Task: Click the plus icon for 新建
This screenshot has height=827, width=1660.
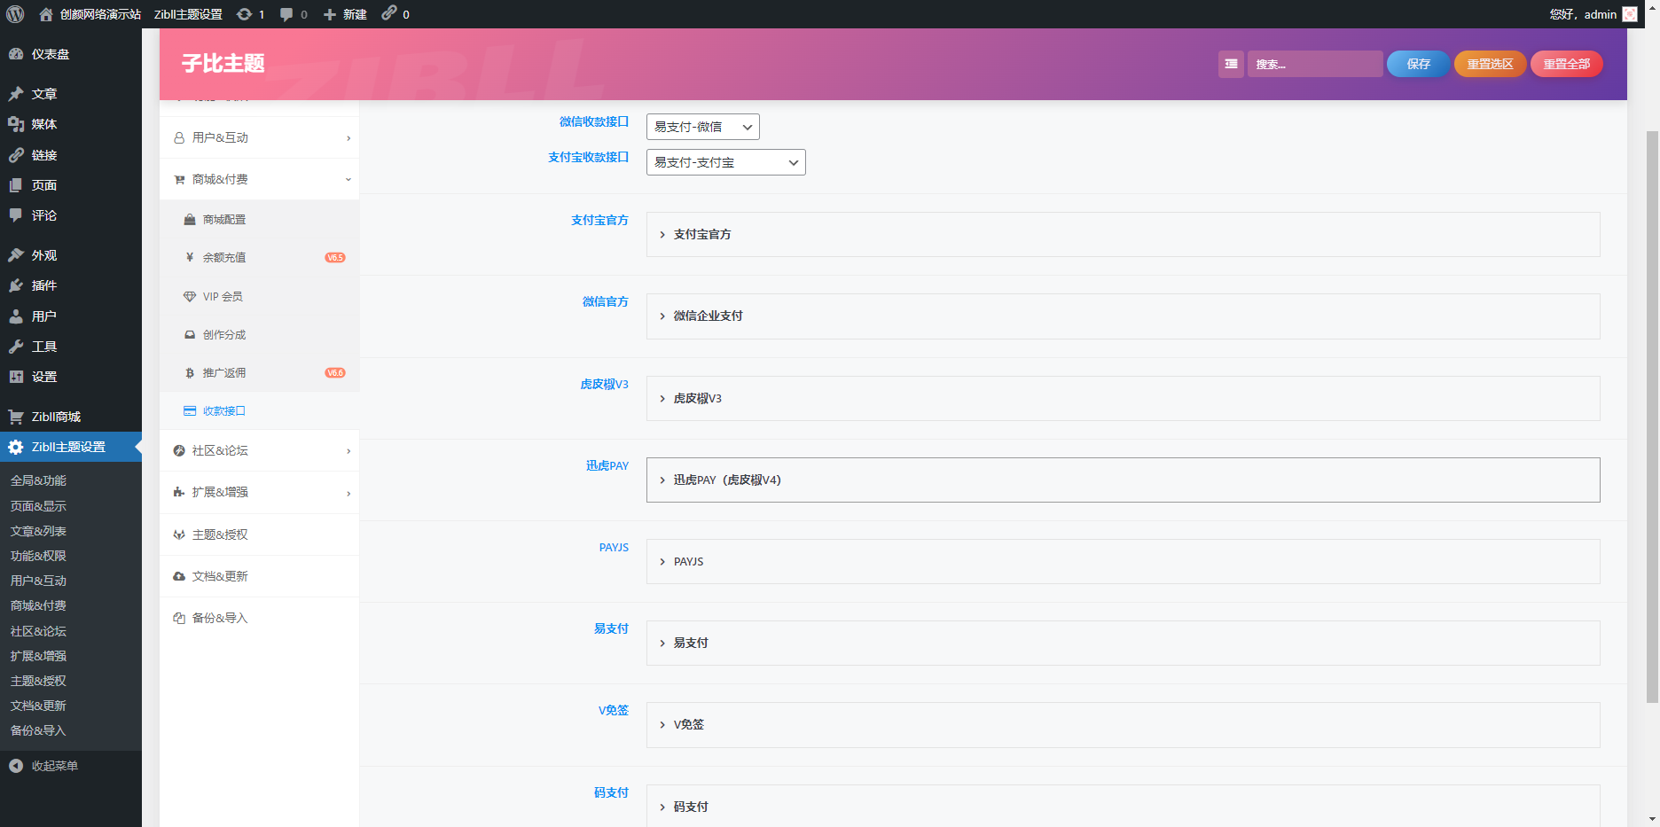Action: coord(329,14)
